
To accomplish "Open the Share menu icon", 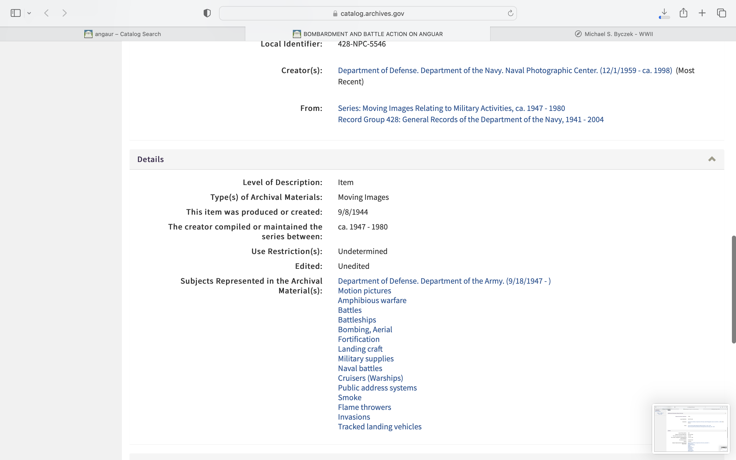I will pyautogui.click(x=683, y=13).
